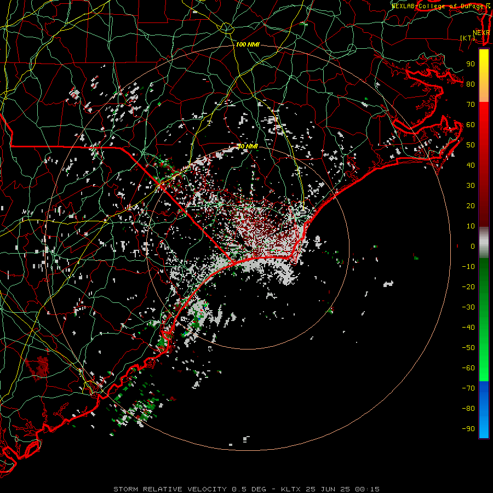
Task: Select the -20 value on velocity scale
Action: click(468, 287)
